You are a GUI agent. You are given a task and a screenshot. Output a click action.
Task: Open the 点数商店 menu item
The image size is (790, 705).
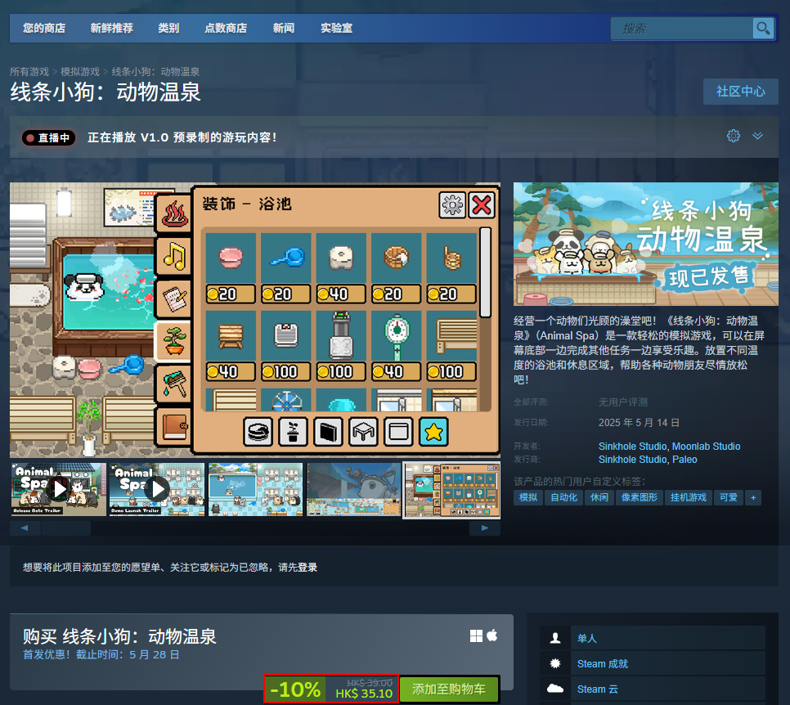pyautogui.click(x=226, y=28)
